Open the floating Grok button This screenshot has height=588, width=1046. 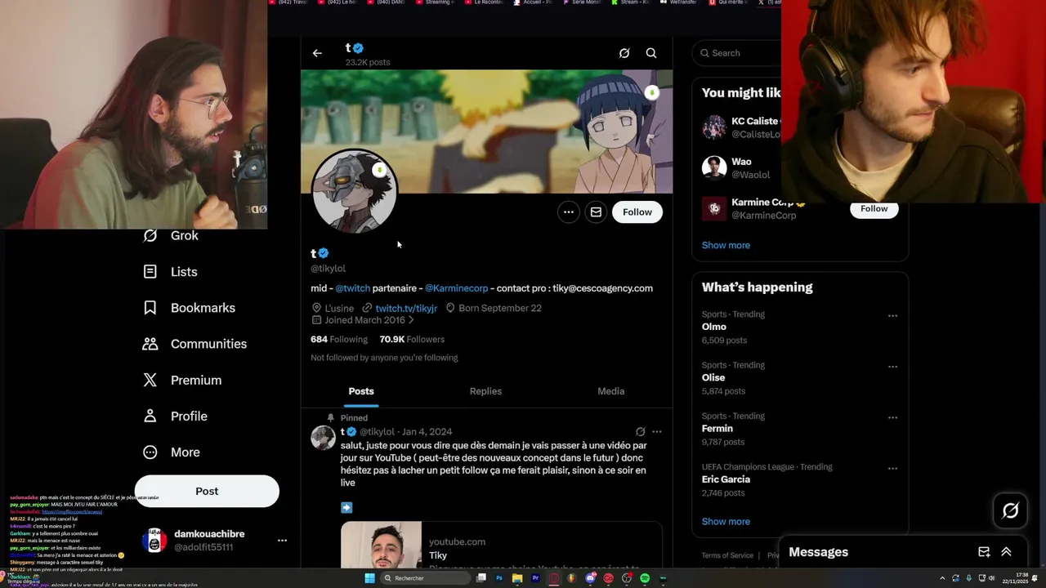[1011, 511]
